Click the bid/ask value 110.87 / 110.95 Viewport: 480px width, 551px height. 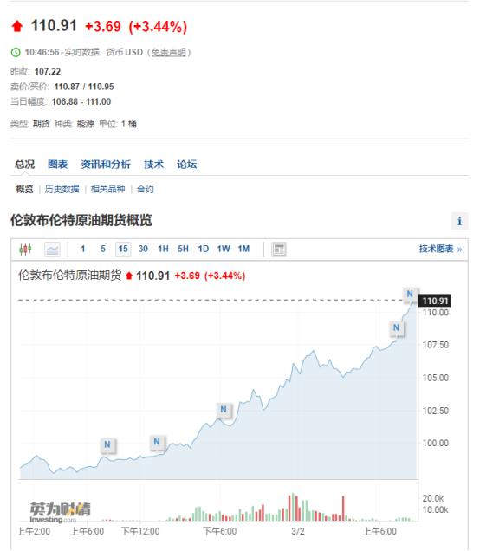coord(84,87)
